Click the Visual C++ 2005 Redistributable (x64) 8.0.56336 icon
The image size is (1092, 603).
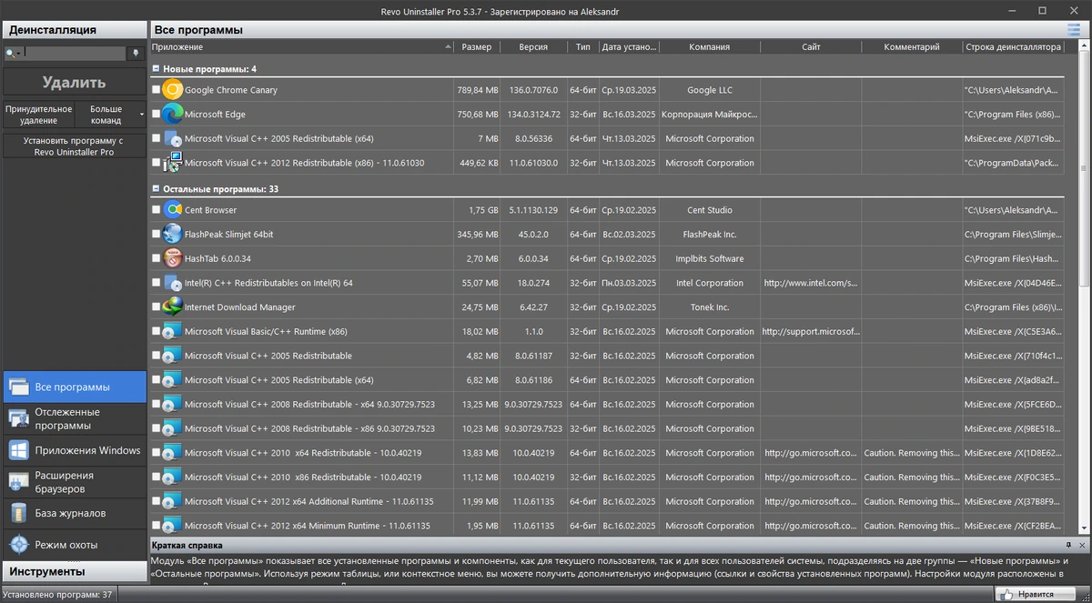point(173,138)
